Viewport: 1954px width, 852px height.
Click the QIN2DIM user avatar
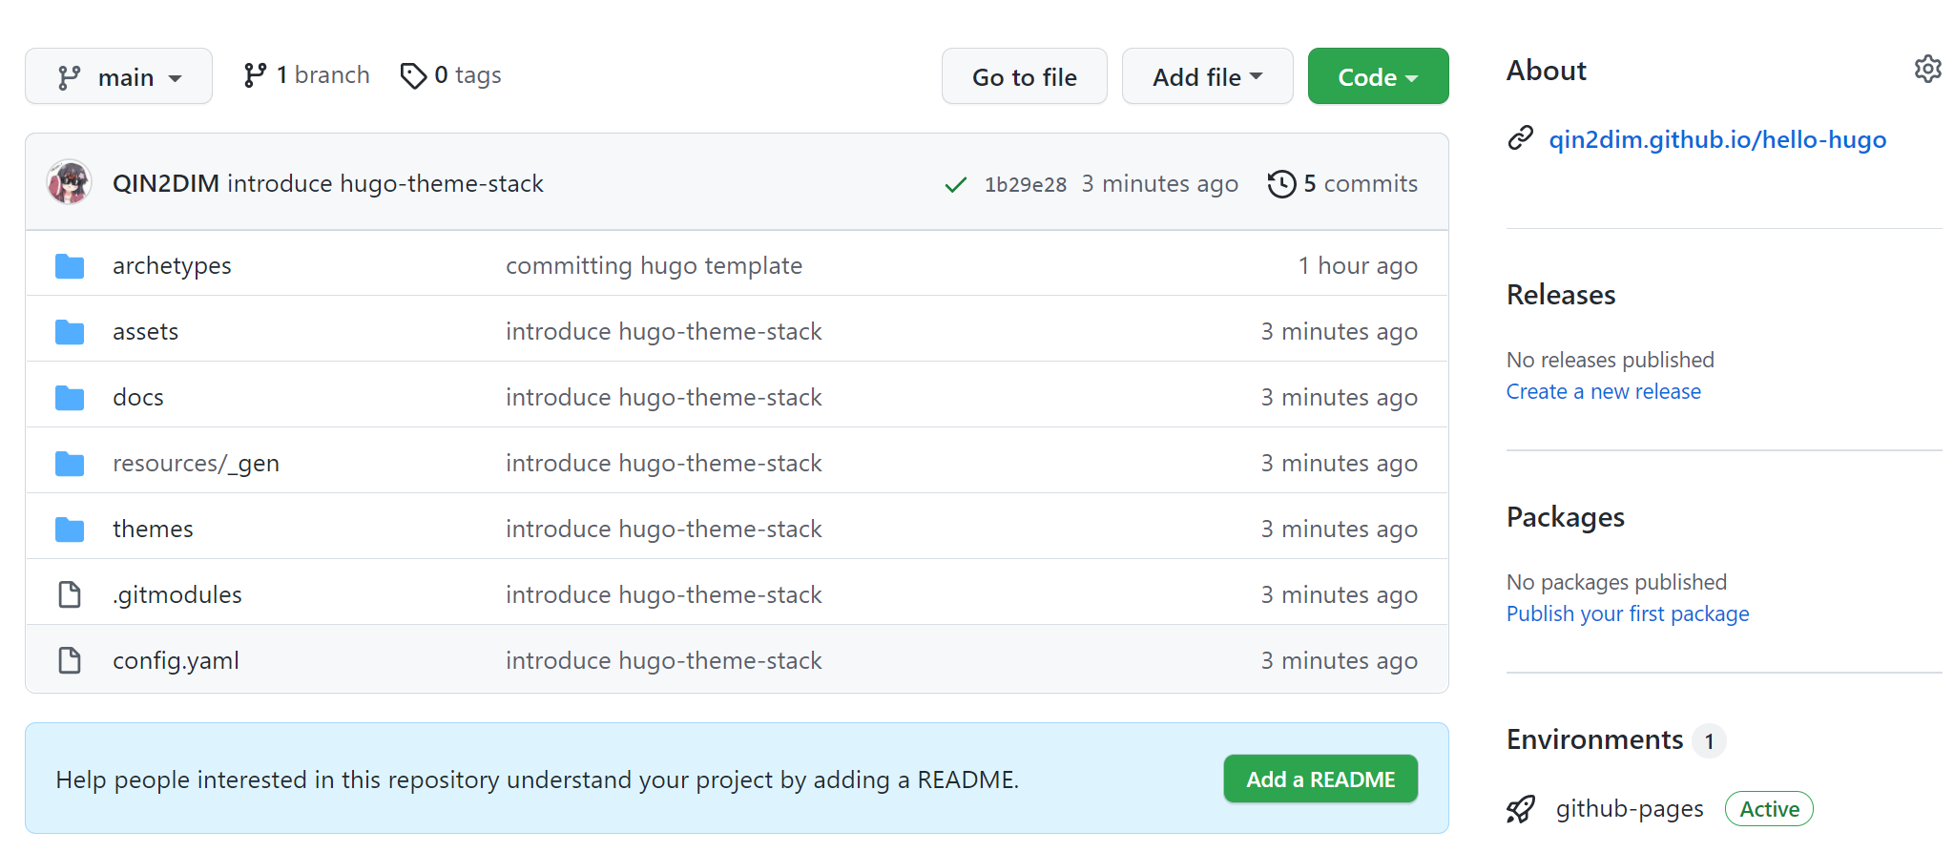click(x=69, y=182)
